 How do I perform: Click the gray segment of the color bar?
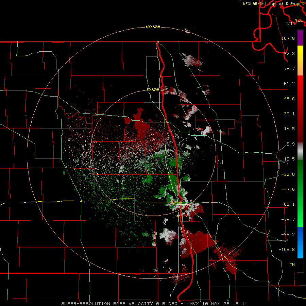pyautogui.click(x=300, y=151)
